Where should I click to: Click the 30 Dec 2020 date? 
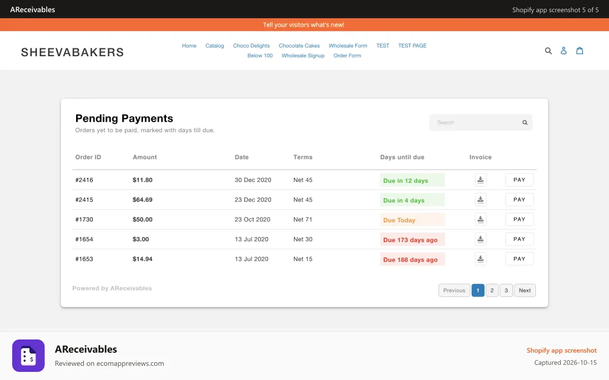coord(253,180)
